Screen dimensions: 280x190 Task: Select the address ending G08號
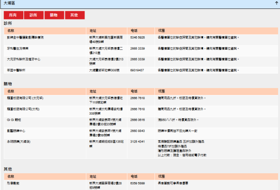[104, 70]
